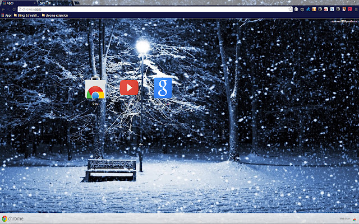Click the red checkmark extension icon

[326, 10]
